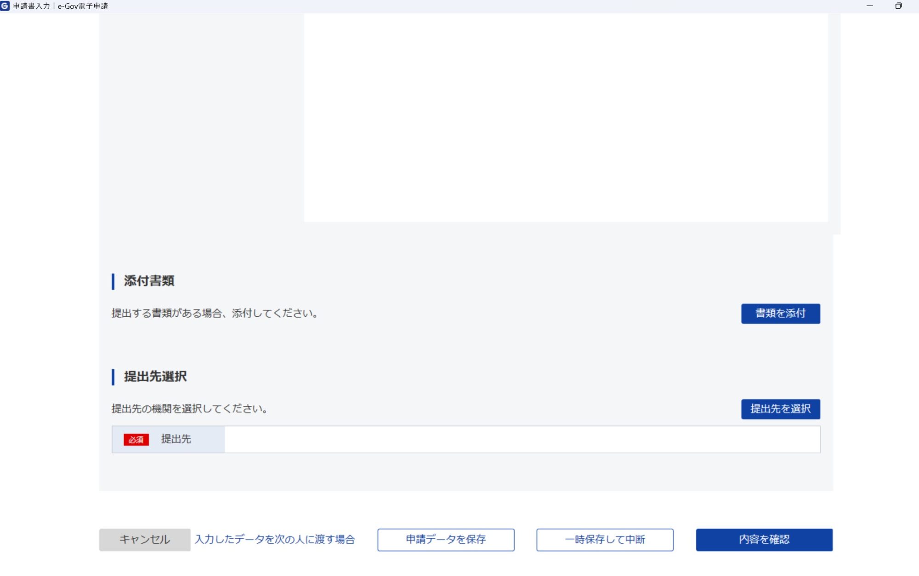The image size is (919, 576).
Task: Minimize the e-Gov application window
Action: (x=869, y=6)
